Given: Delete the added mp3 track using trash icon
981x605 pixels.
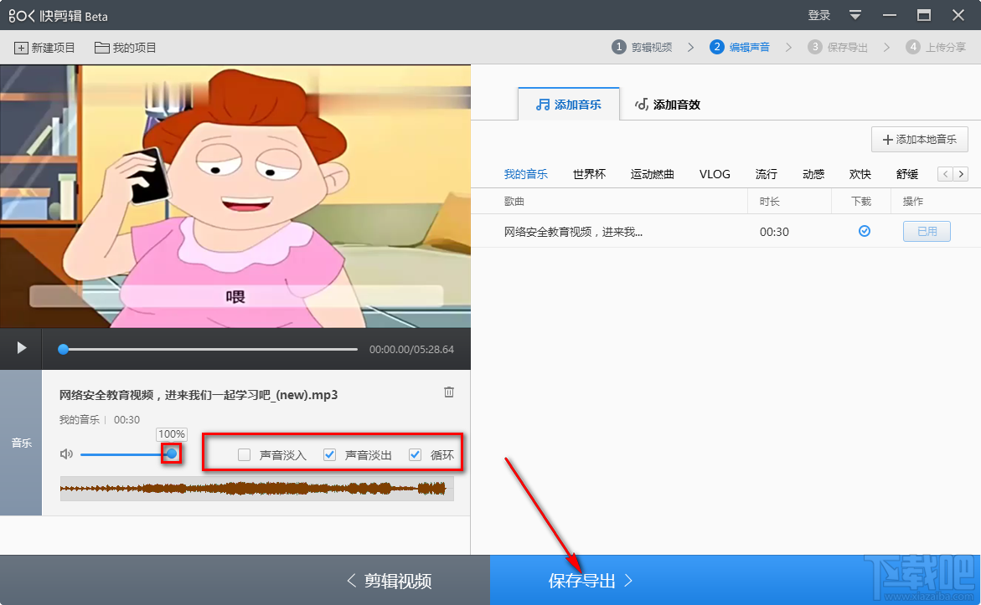Looking at the screenshot, I should point(448,391).
